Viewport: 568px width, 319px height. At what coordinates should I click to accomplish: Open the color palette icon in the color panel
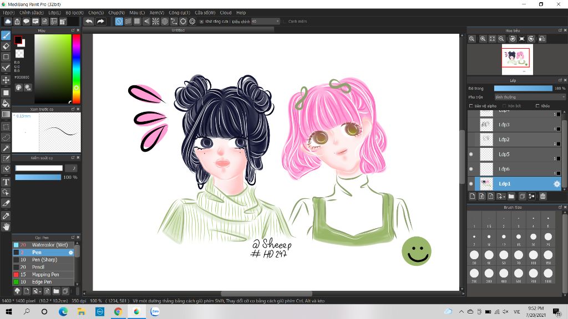tap(18, 88)
